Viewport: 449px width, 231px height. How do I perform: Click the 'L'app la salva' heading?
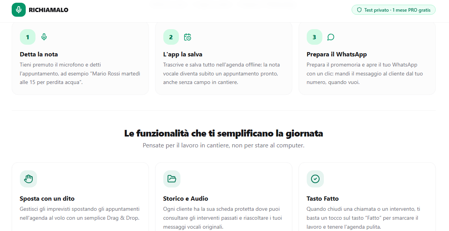pyautogui.click(x=183, y=54)
